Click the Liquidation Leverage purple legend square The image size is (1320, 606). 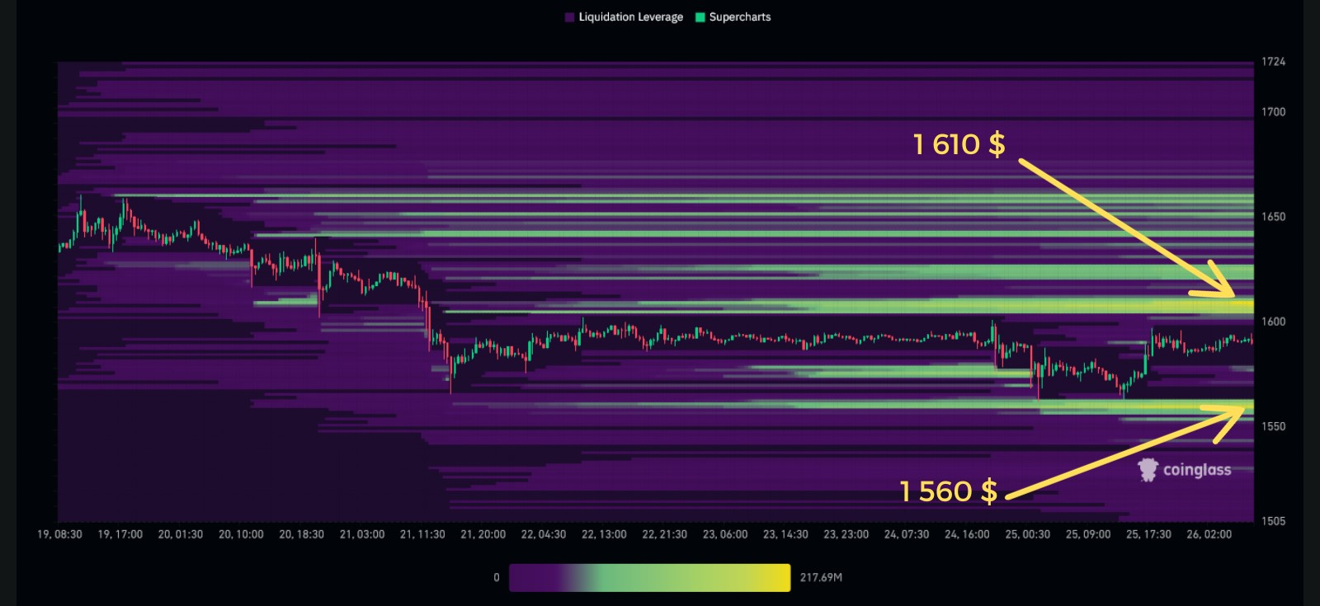(x=569, y=17)
